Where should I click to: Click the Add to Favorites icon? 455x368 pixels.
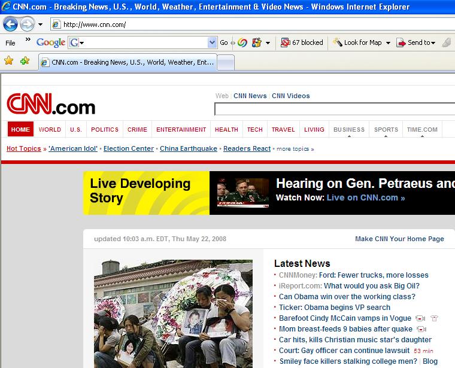pyautogui.click(x=25, y=61)
